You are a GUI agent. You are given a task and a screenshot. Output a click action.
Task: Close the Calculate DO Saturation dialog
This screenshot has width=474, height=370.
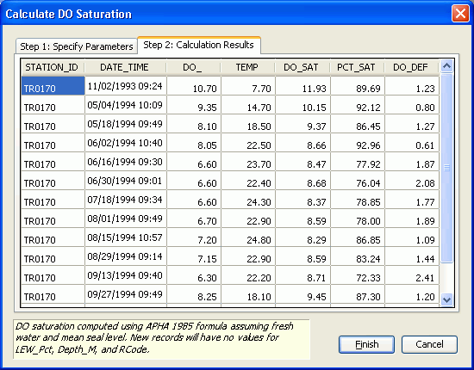coord(460,14)
